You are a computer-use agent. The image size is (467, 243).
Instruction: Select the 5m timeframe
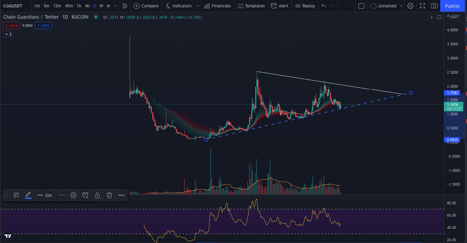(46, 6)
